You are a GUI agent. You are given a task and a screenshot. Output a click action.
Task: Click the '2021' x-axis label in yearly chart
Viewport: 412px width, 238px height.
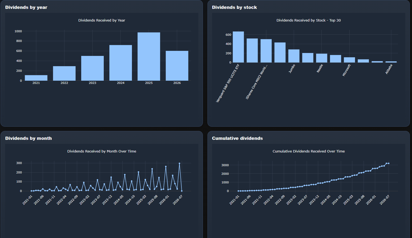point(36,83)
